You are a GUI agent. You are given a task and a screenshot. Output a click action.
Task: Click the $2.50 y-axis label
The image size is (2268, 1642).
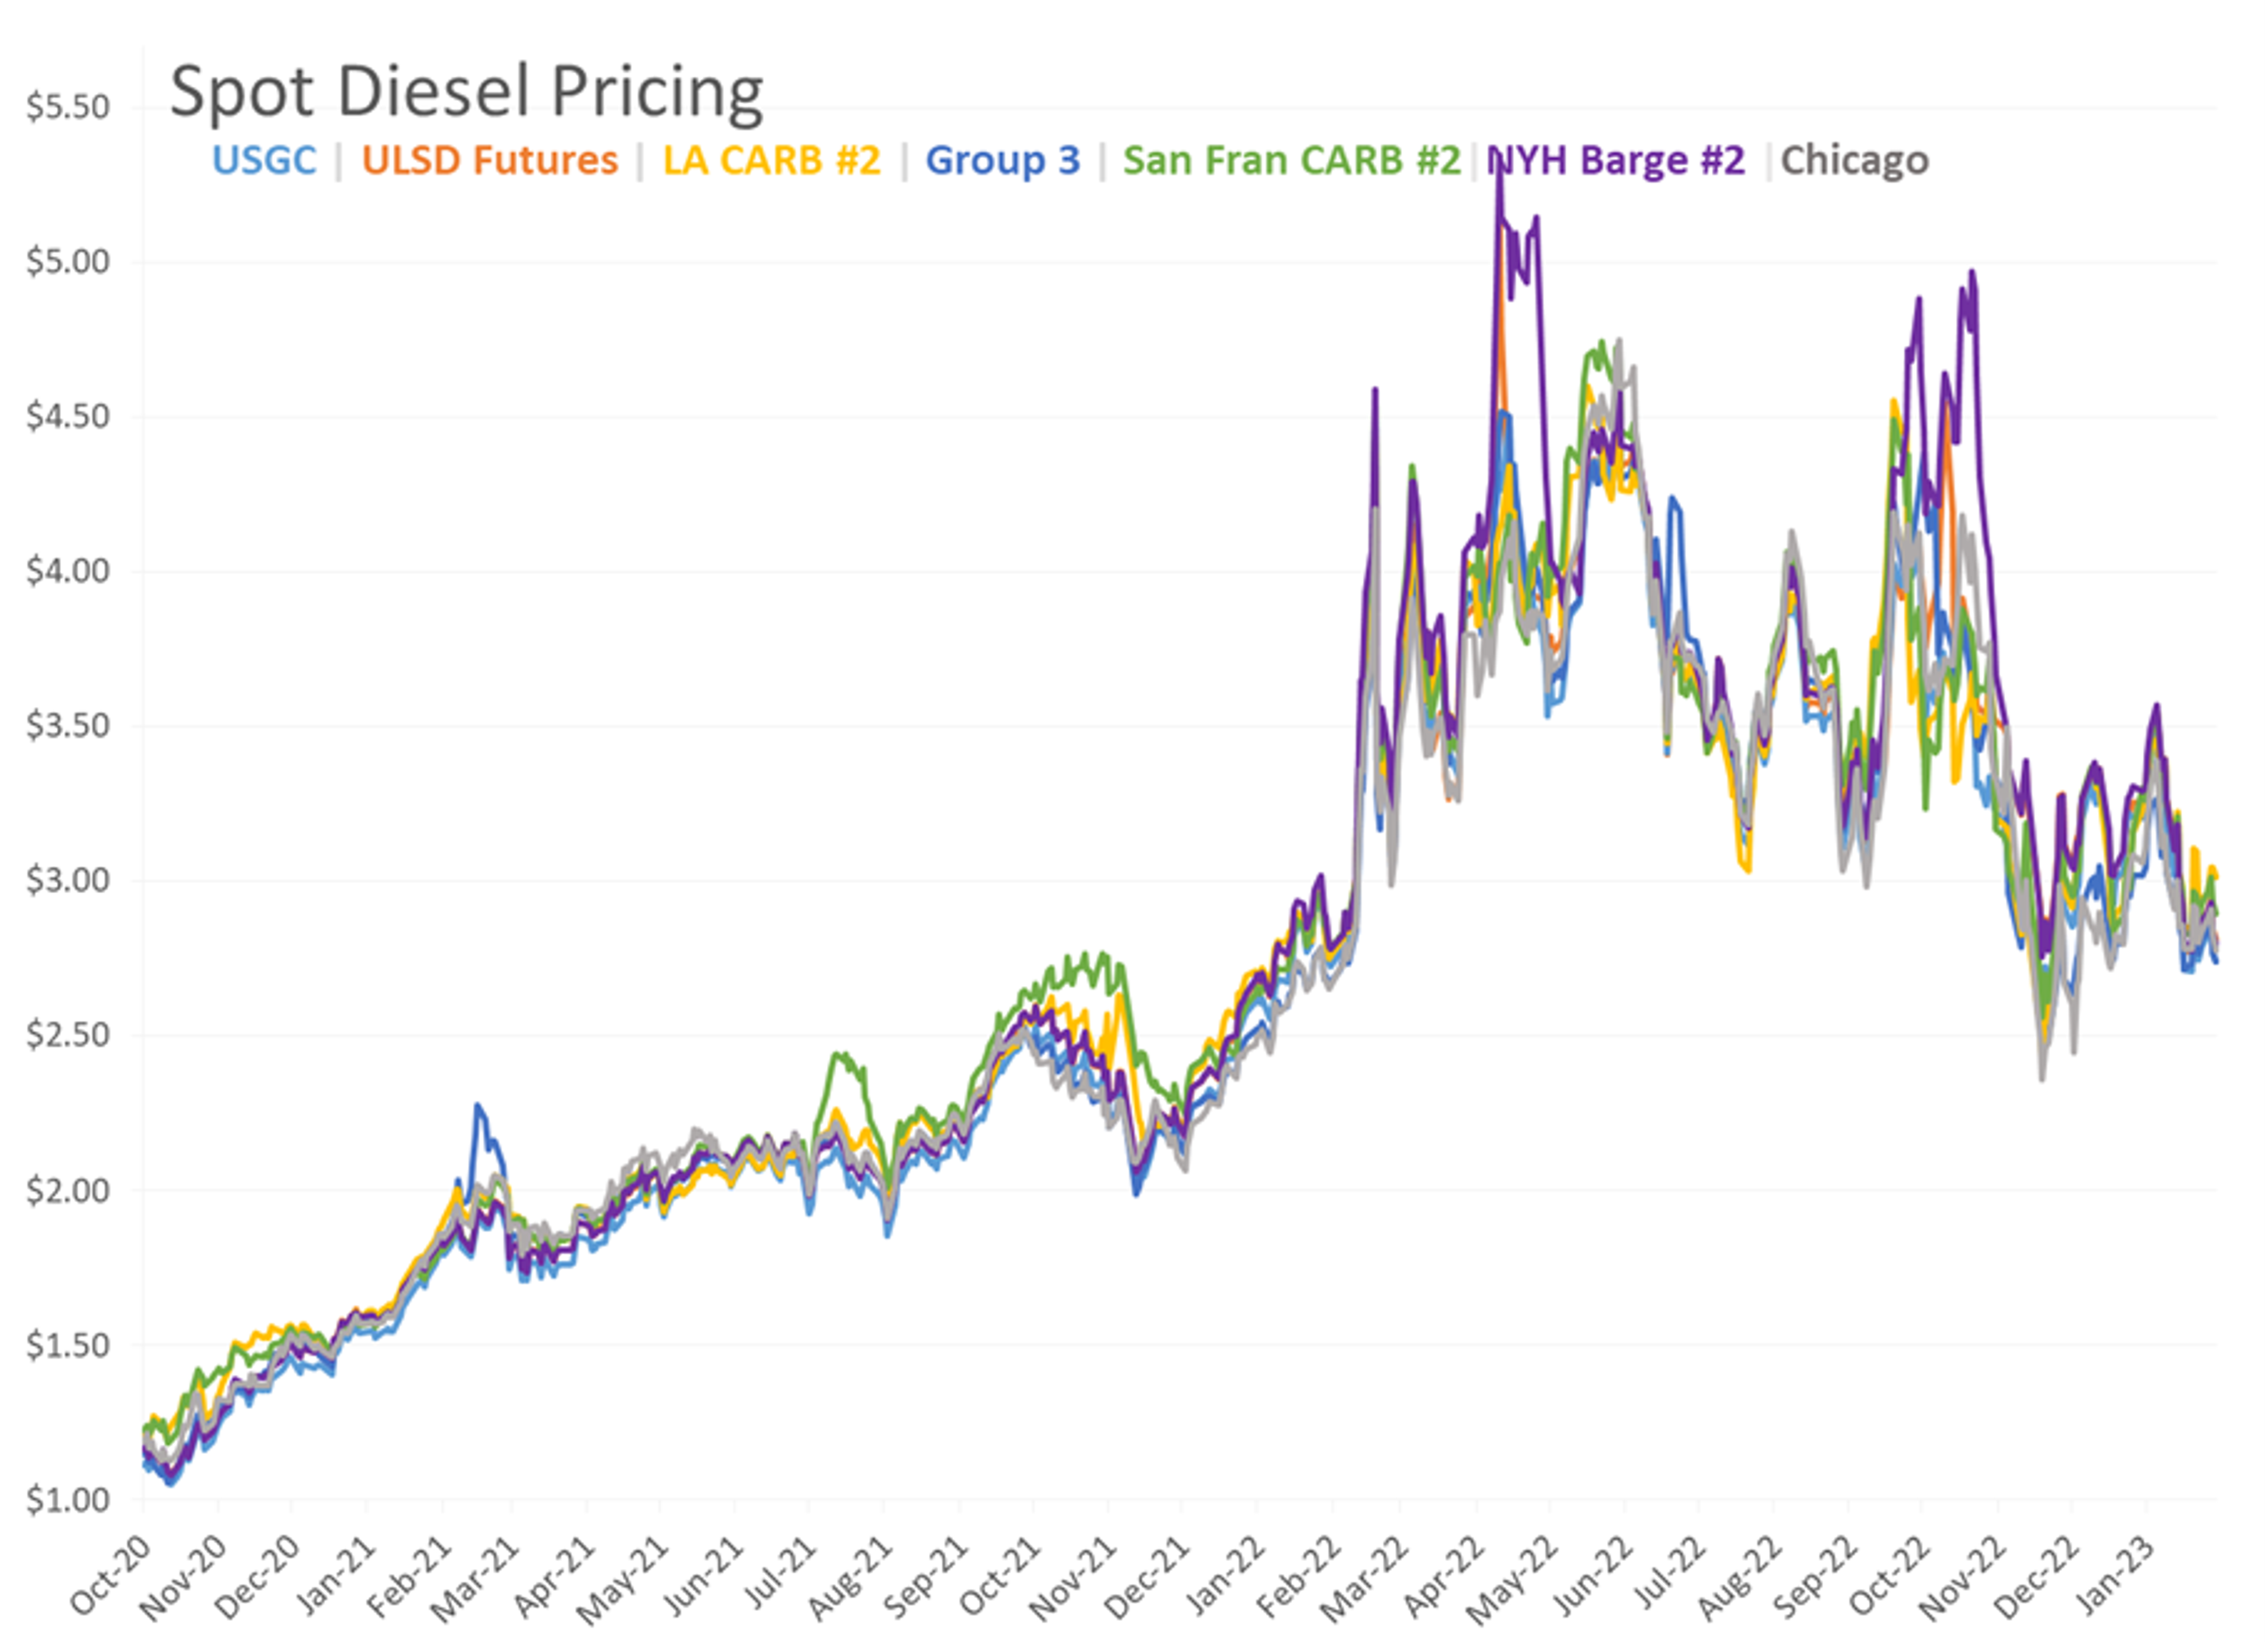68,1036
